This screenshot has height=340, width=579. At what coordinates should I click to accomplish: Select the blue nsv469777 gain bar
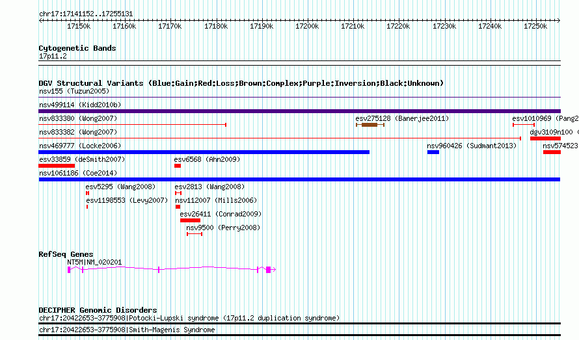click(204, 152)
